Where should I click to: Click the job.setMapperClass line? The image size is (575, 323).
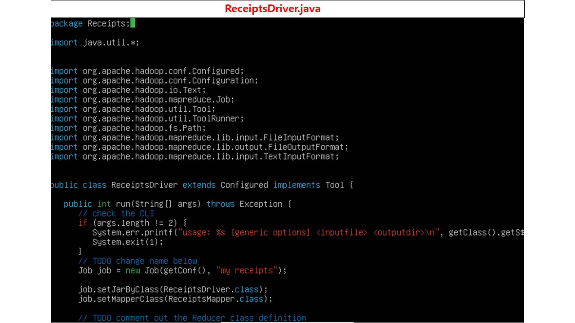175,299
